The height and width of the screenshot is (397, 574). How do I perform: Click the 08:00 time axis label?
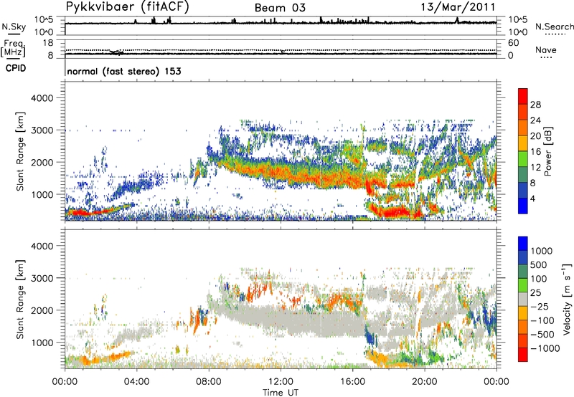(x=209, y=382)
